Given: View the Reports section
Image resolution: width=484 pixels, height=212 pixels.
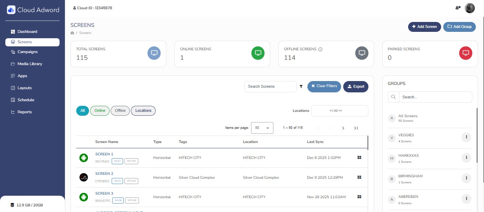Looking at the screenshot, I should pos(24,112).
